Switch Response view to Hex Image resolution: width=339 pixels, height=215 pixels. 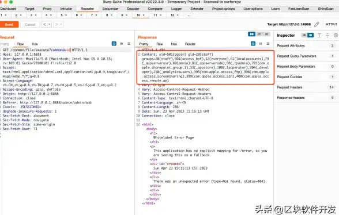click(174, 44)
